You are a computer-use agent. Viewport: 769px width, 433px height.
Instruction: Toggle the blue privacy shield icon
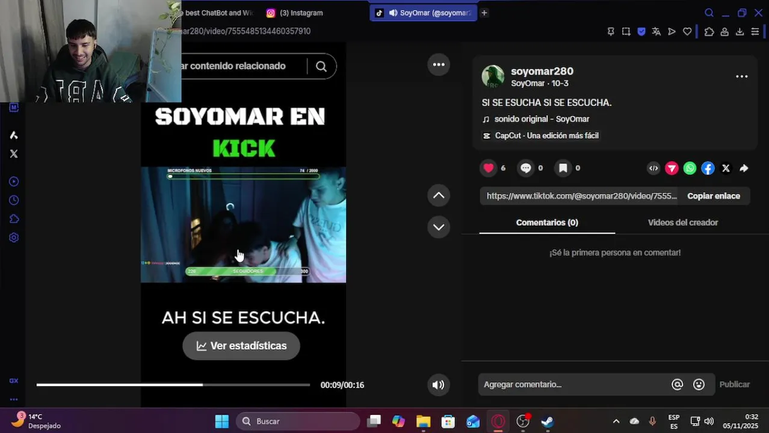(641, 32)
